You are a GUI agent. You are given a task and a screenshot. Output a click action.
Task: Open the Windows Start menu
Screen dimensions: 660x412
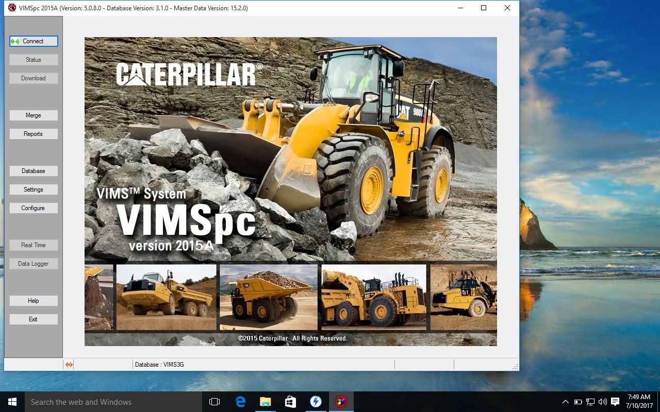12,402
